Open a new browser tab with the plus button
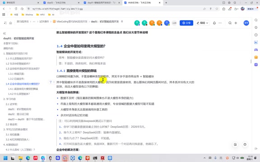The image size is (260, 162). (x=166, y=3)
